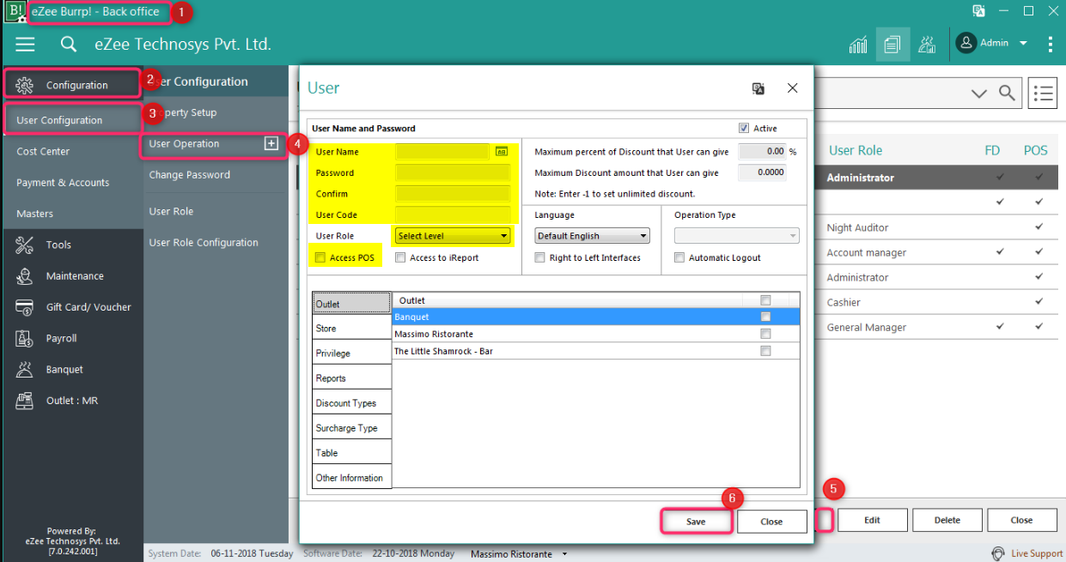Expand the Admin account dropdown arrow
Screen dimensions: 1066x562
(x=1023, y=43)
